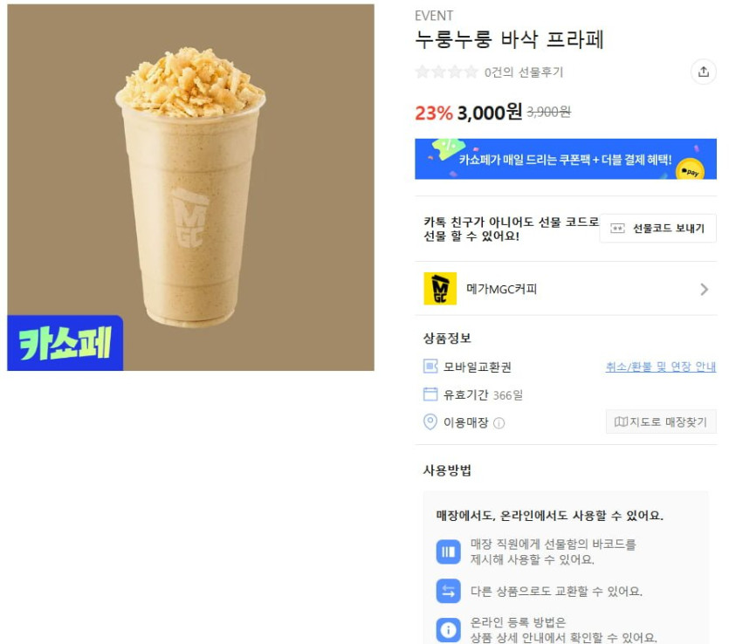Viewport: 729px width, 644px height.
Task: Click the Mega MGC Coffee brand logo
Action: pos(440,289)
